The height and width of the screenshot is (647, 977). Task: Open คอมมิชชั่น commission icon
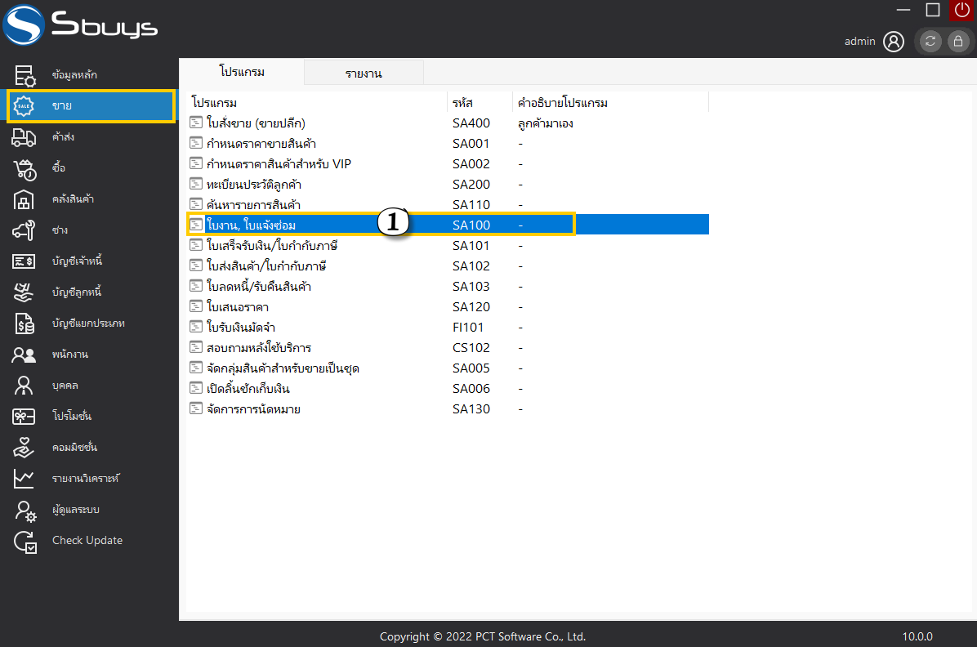pyautogui.click(x=24, y=448)
